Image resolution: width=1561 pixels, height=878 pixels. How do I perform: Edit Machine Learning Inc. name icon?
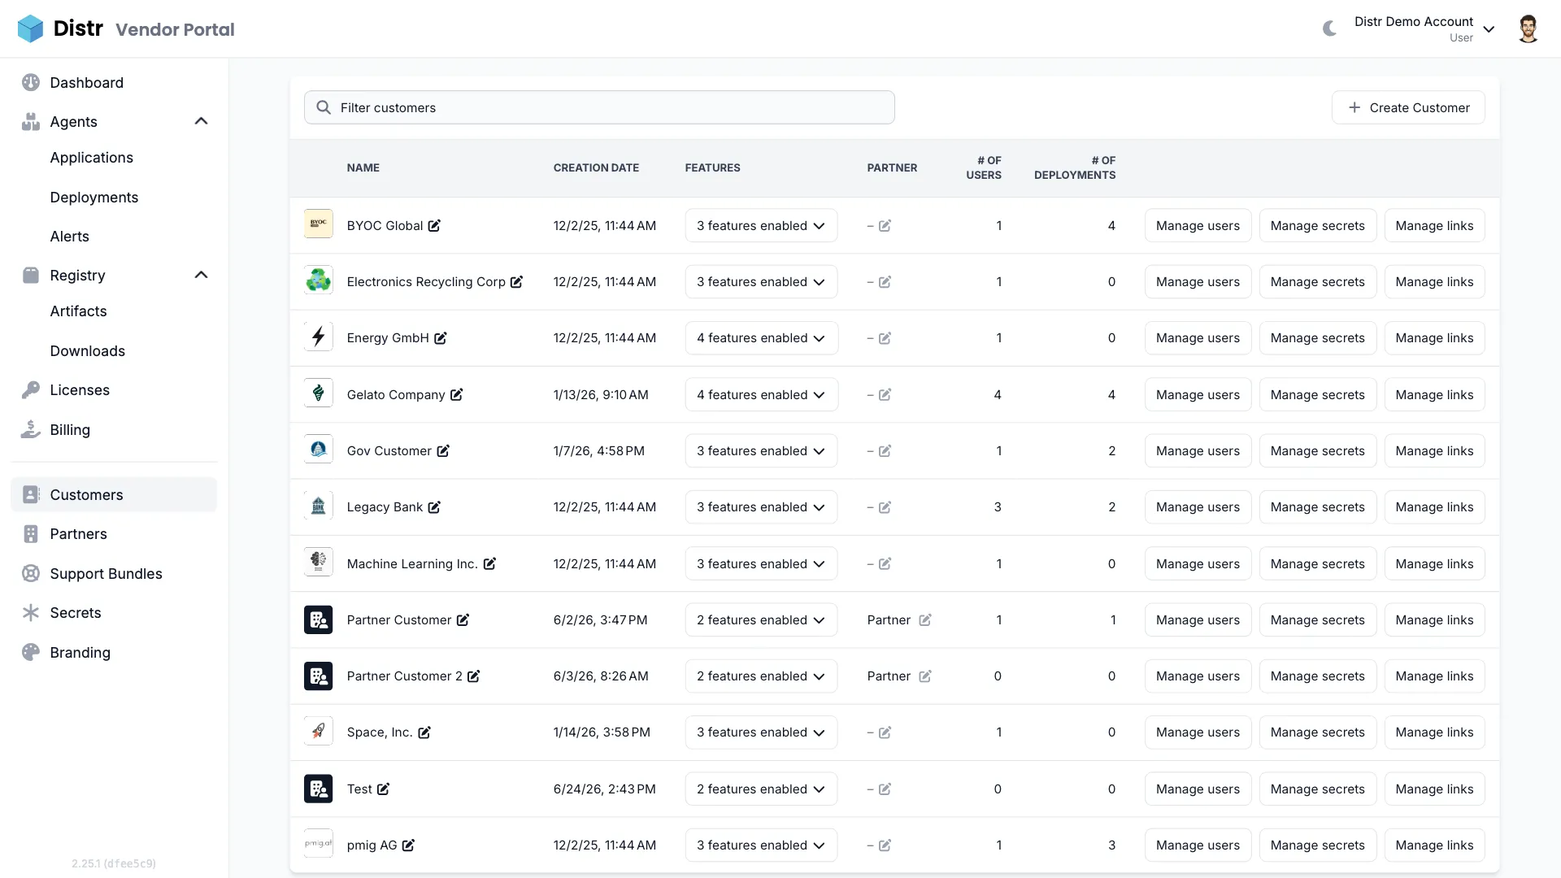[490, 564]
